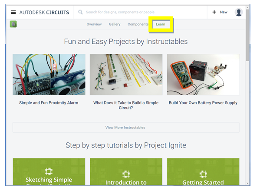The height and width of the screenshot is (194, 260).
Task: Click the scrollbar down arrow
Action: click(x=247, y=183)
